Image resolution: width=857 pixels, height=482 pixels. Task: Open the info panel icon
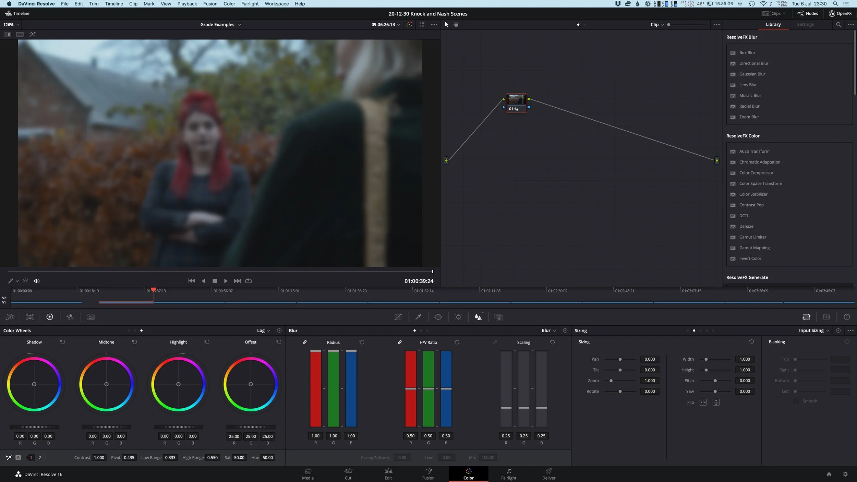(x=847, y=317)
